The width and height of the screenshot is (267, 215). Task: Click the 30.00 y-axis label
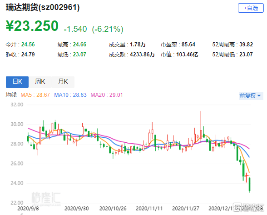click(17, 124)
